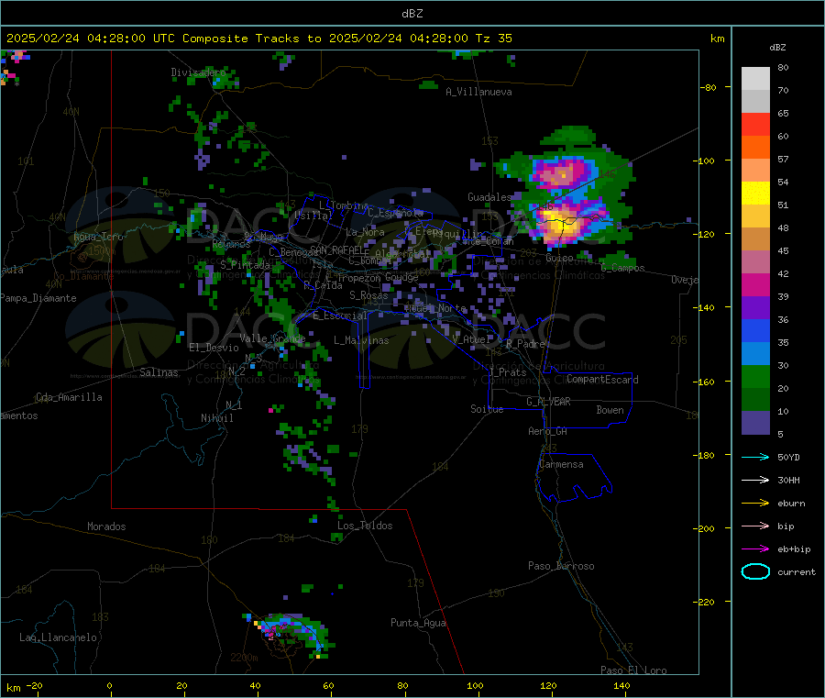The width and height of the screenshot is (825, 698).
Task: Click the Aero_GA label
Action: pyautogui.click(x=548, y=431)
